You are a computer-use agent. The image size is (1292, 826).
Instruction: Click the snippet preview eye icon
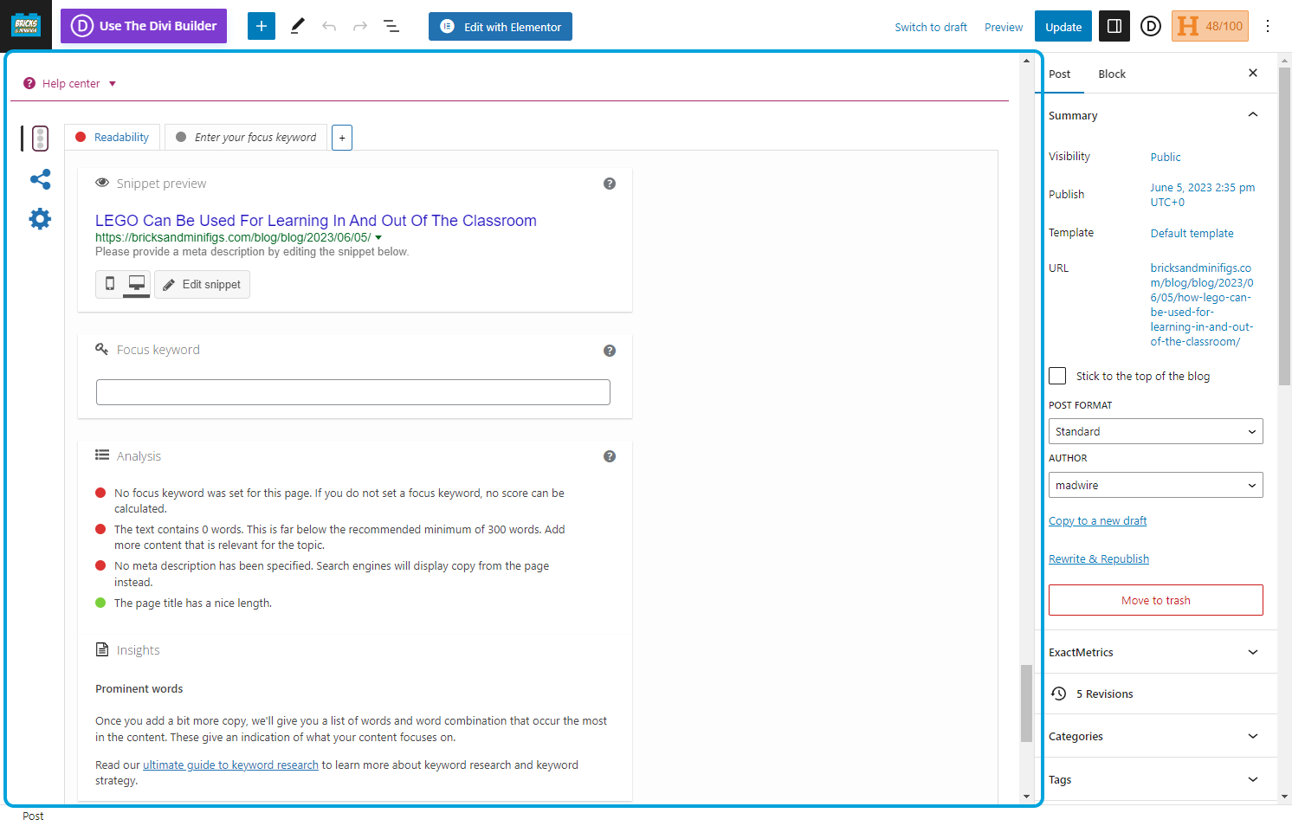(102, 184)
